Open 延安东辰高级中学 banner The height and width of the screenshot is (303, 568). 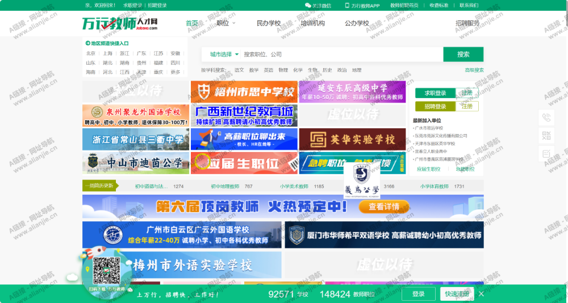point(353,91)
